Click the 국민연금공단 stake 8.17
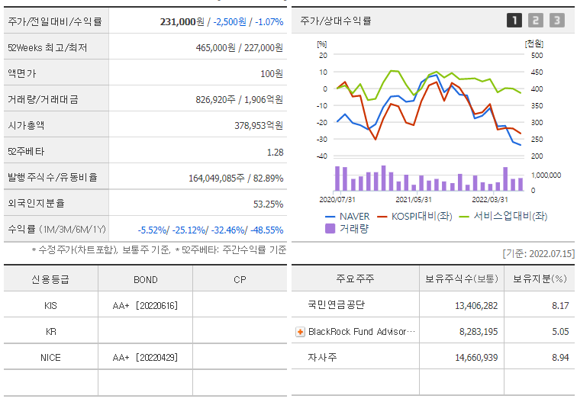The image size is (577, 399). [560, 306]
